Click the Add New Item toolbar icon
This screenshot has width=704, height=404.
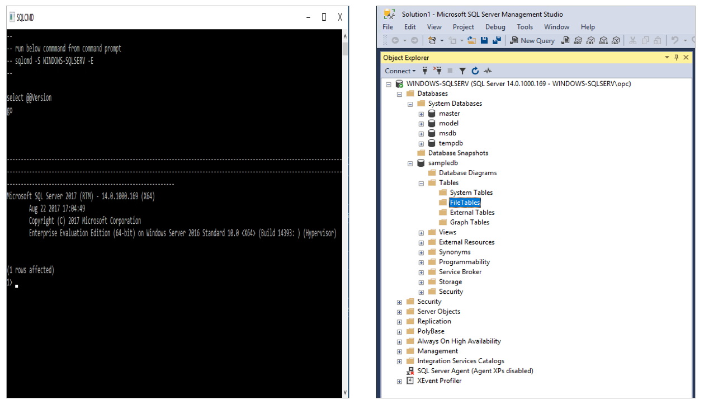point(452,40)
